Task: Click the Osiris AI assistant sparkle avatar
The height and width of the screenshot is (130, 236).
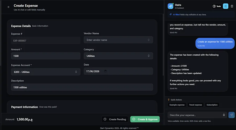Action: click(x=170, y=6)
